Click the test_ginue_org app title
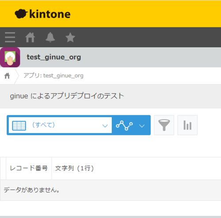The image size is (221, 218). pos(54,57)
